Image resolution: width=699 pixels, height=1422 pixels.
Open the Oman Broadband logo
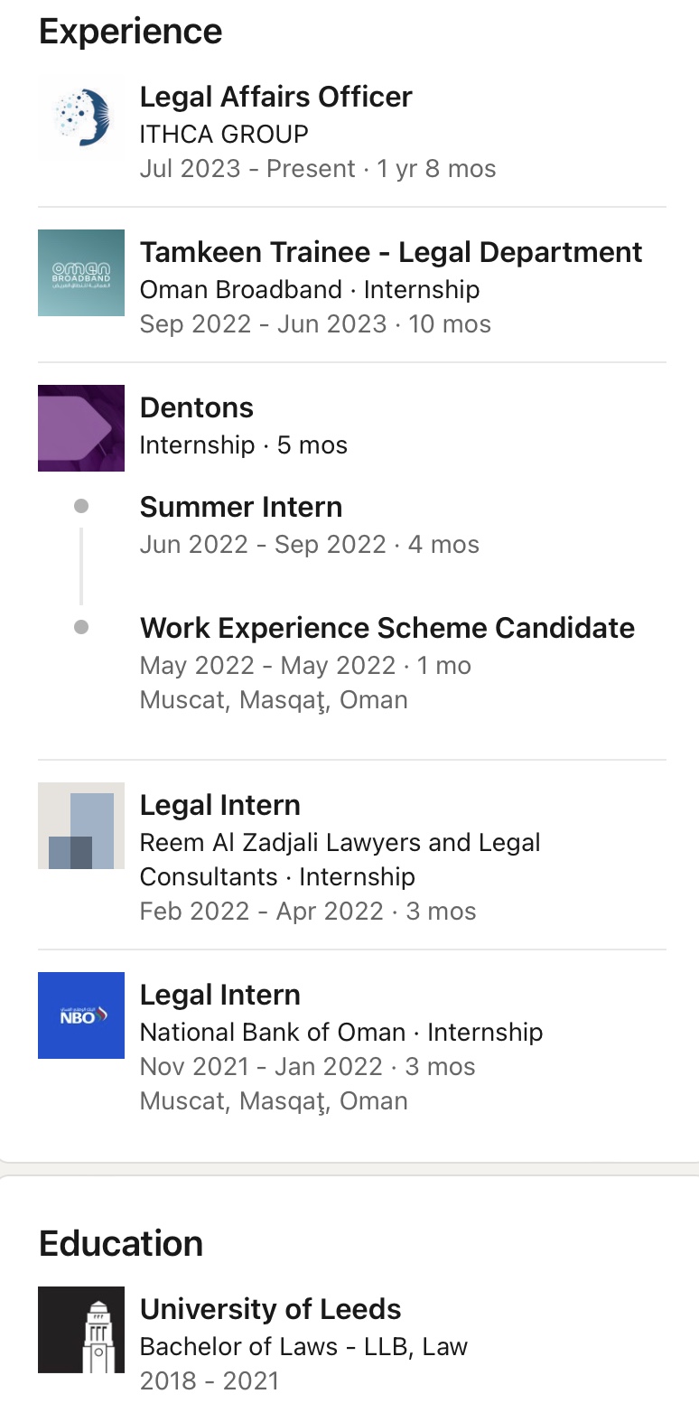[x=81, y=273]
